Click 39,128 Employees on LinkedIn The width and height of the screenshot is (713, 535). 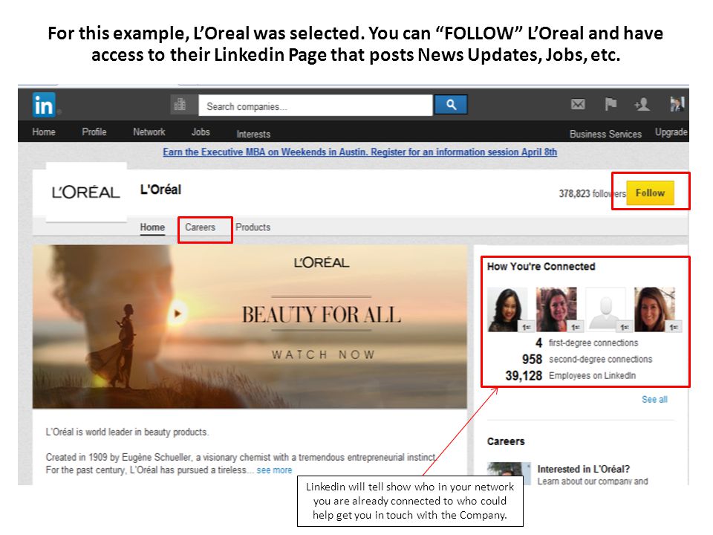click(570, 375)
